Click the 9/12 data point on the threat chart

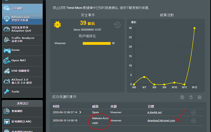194,28
